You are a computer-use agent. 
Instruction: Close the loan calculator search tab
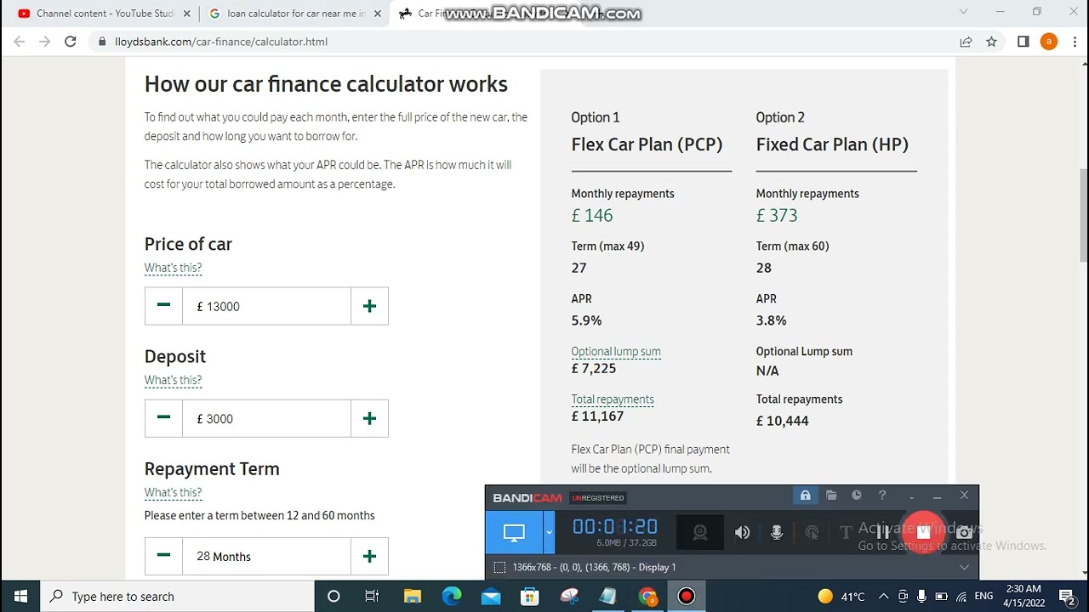pos(378,14)
